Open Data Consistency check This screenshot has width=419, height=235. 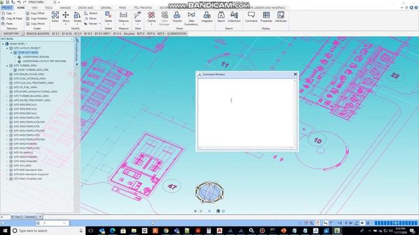pos(191,18)
